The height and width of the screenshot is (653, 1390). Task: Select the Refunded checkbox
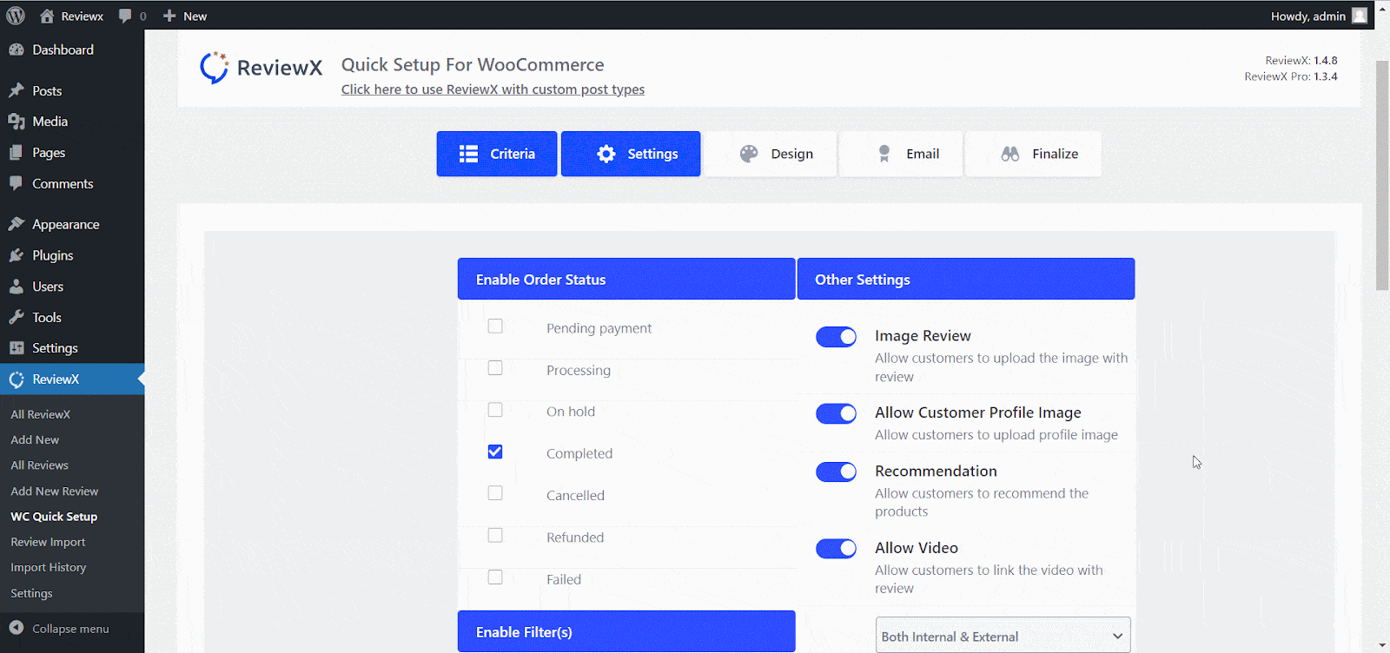click(x=495, y=535)
